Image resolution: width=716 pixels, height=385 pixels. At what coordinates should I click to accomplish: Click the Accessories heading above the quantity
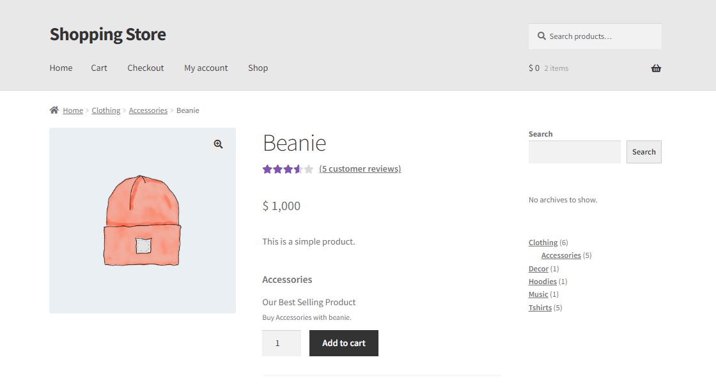[x=287, y=280]
